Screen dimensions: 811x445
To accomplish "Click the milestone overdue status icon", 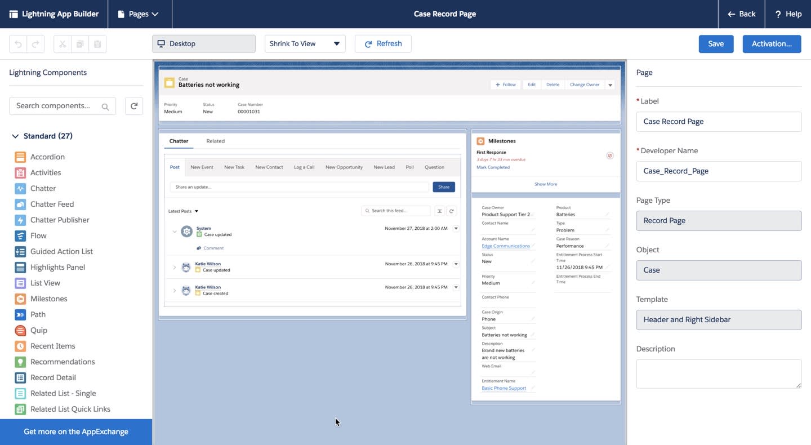I will (609, 155).
